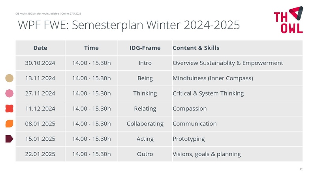
Task: Click the Time column header
Action: (x=91, y=48)
